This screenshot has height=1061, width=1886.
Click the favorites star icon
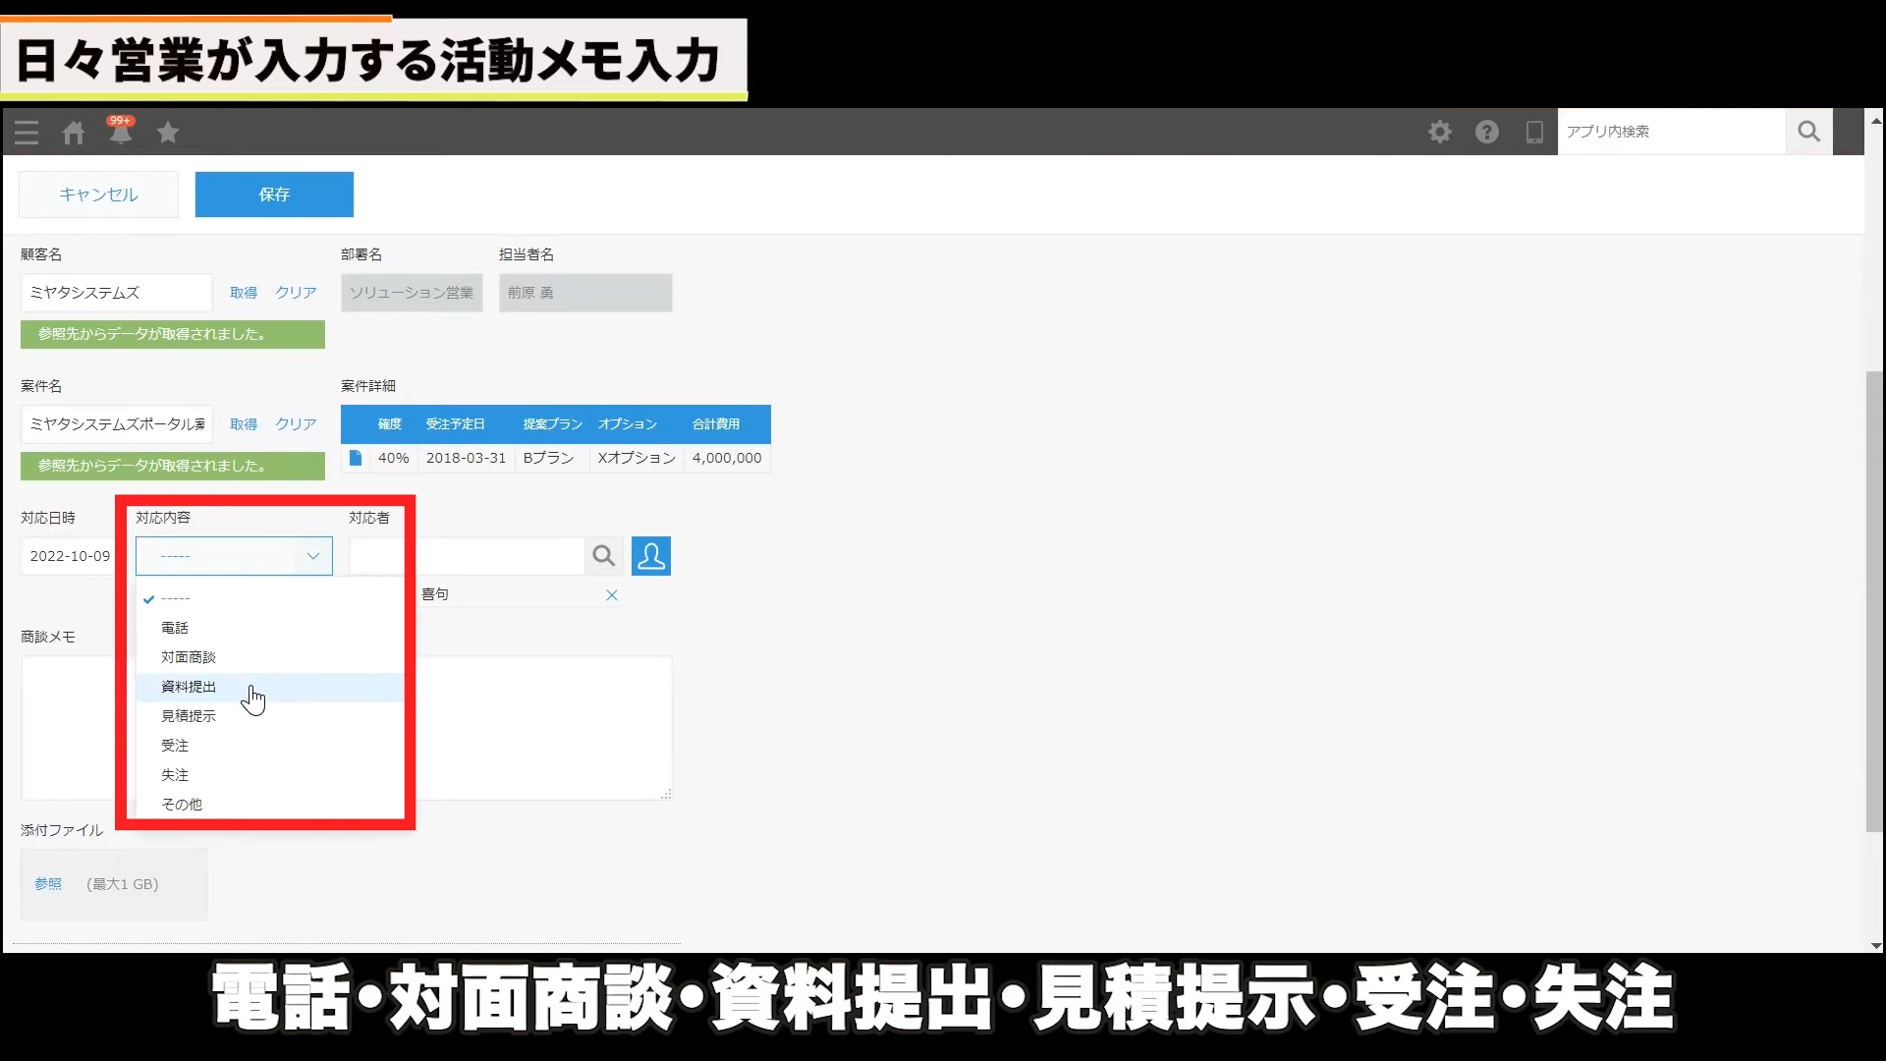click(168, 132)
